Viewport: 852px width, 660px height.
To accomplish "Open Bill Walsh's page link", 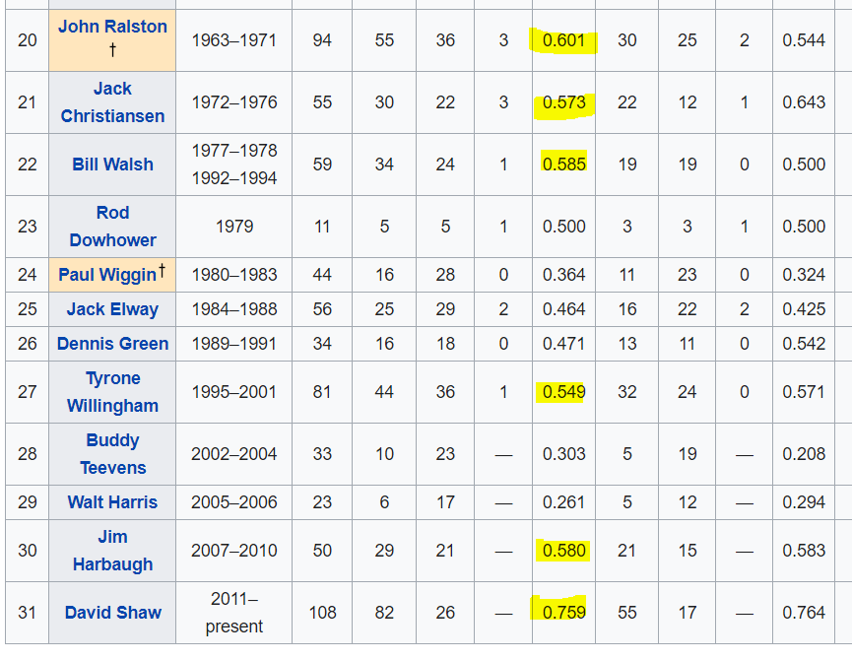I will tap(112, 165).
